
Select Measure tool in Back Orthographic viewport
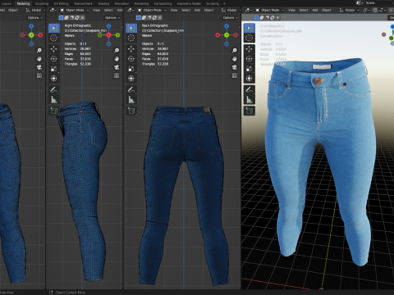pyautogui.click(x=131, y=100)
